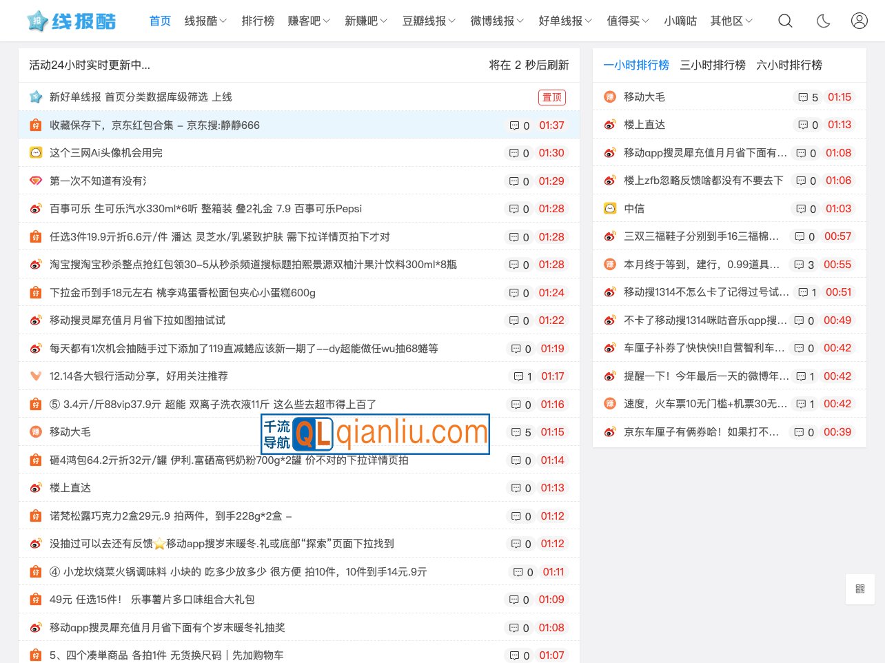The image size is (885, 663).
Task: Click the 置顶 badge on pinned post
Action: (x=551, y=97)
